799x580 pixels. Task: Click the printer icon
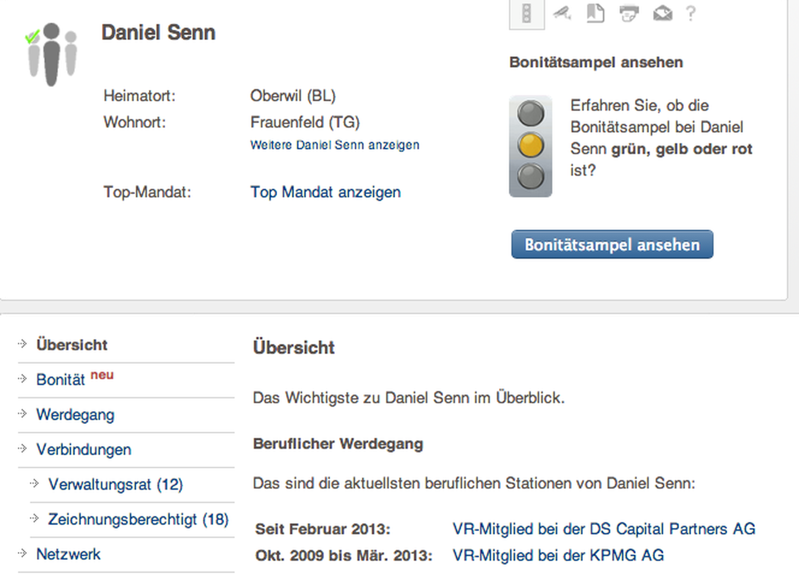[629, 13]
